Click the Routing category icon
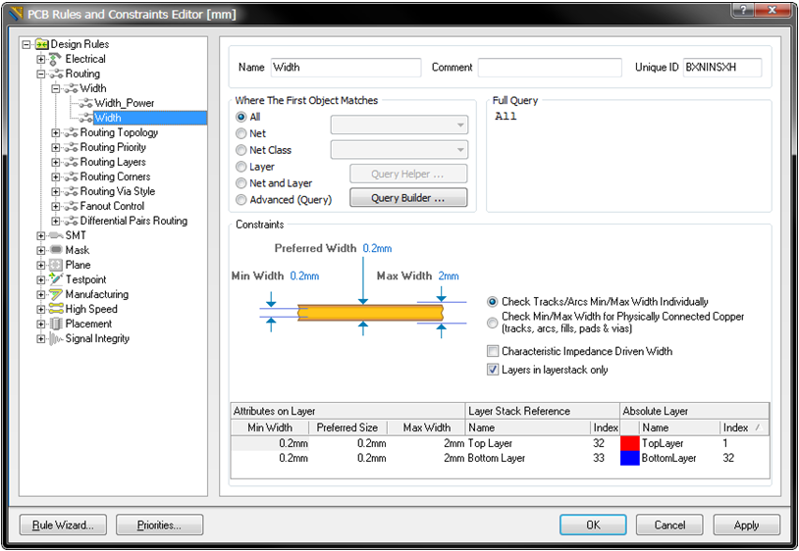 56,74
